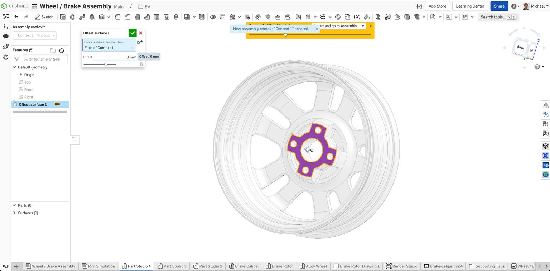Image resolution: width=550 pixels, height=271 pixels.
Task: Expand the Surfaces (1) group
Action: click(x=14, y=213)
